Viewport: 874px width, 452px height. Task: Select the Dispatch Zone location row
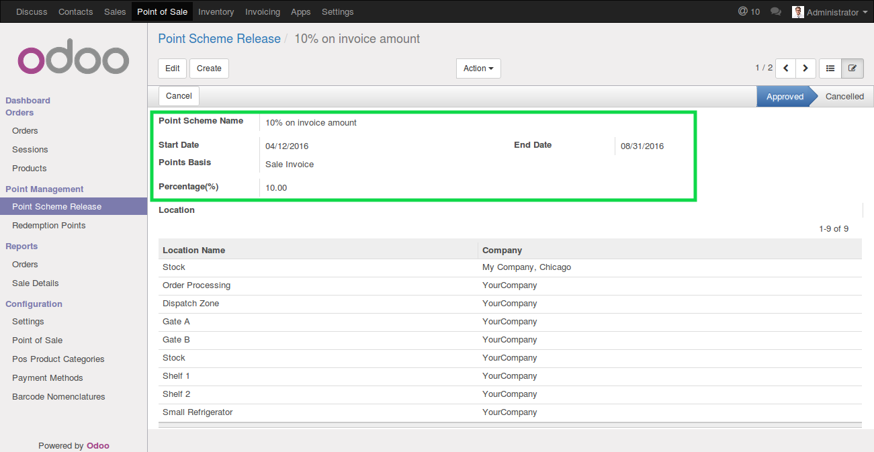(510, 304)
